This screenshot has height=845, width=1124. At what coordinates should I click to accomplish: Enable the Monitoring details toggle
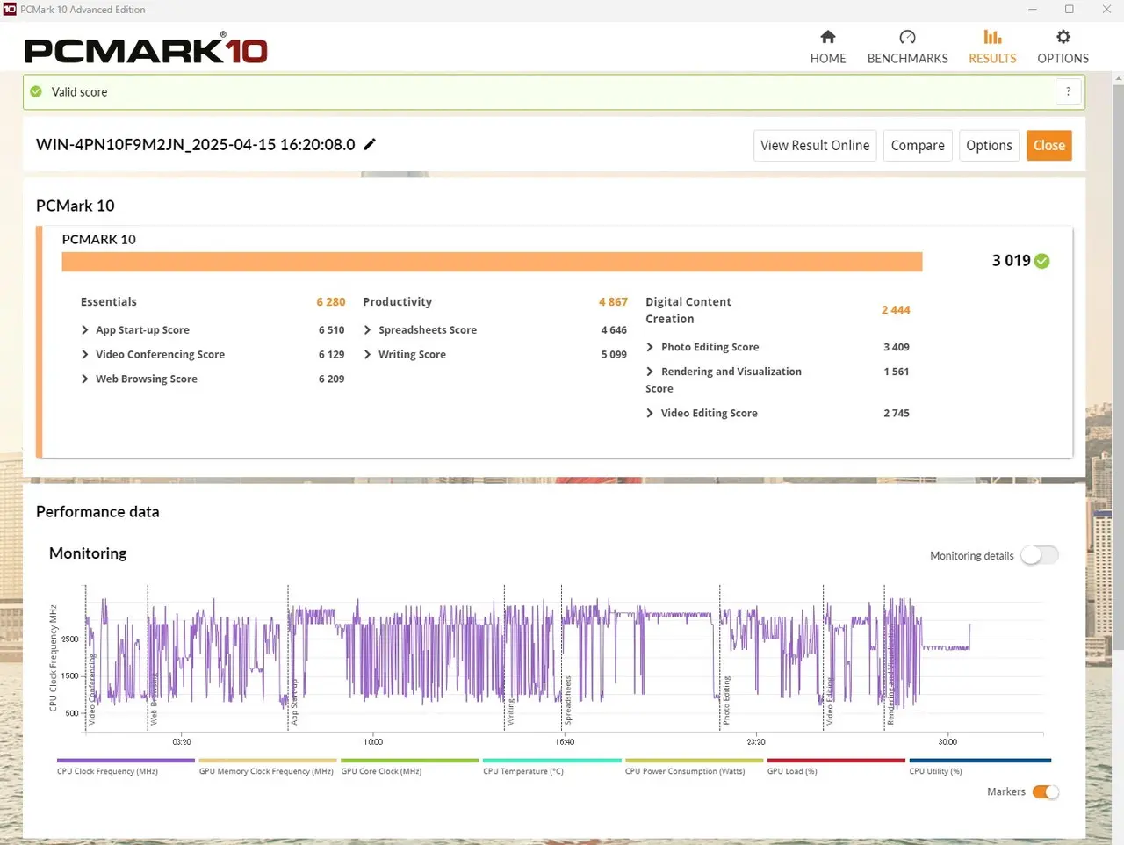tap(1040, 555)
